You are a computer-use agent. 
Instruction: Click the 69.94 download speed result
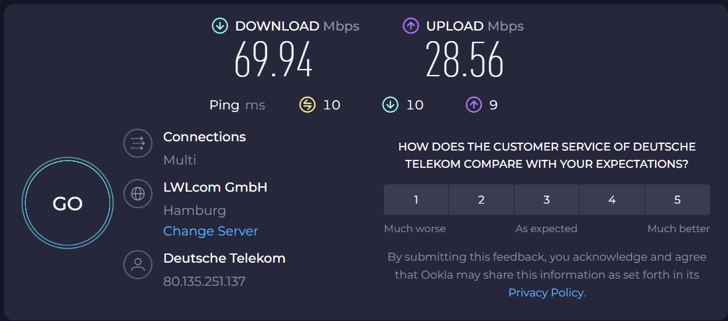click(273, 61)
